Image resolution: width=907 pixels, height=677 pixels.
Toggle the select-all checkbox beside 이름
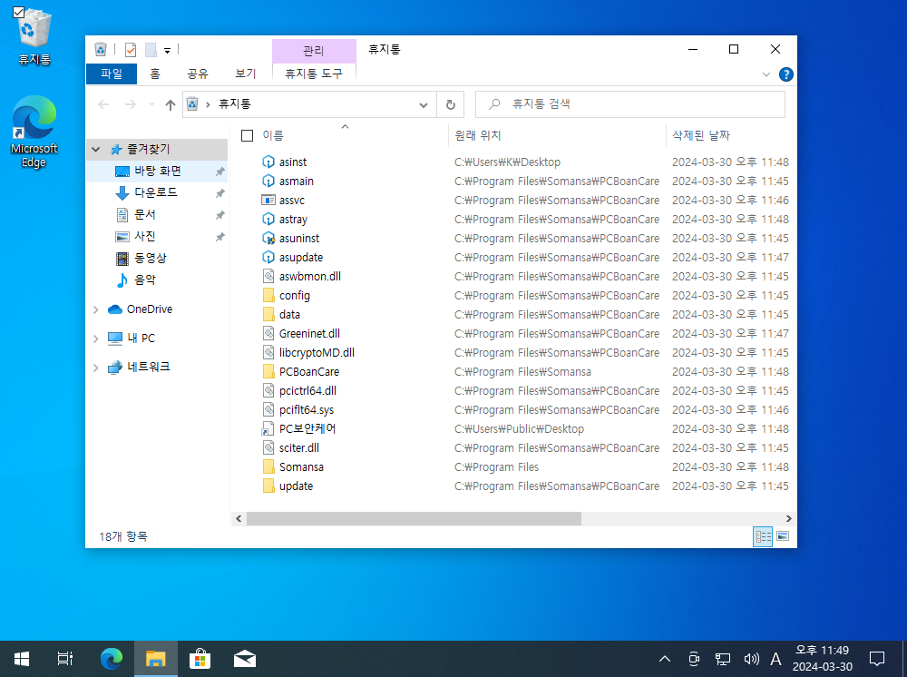coord(247,135)
